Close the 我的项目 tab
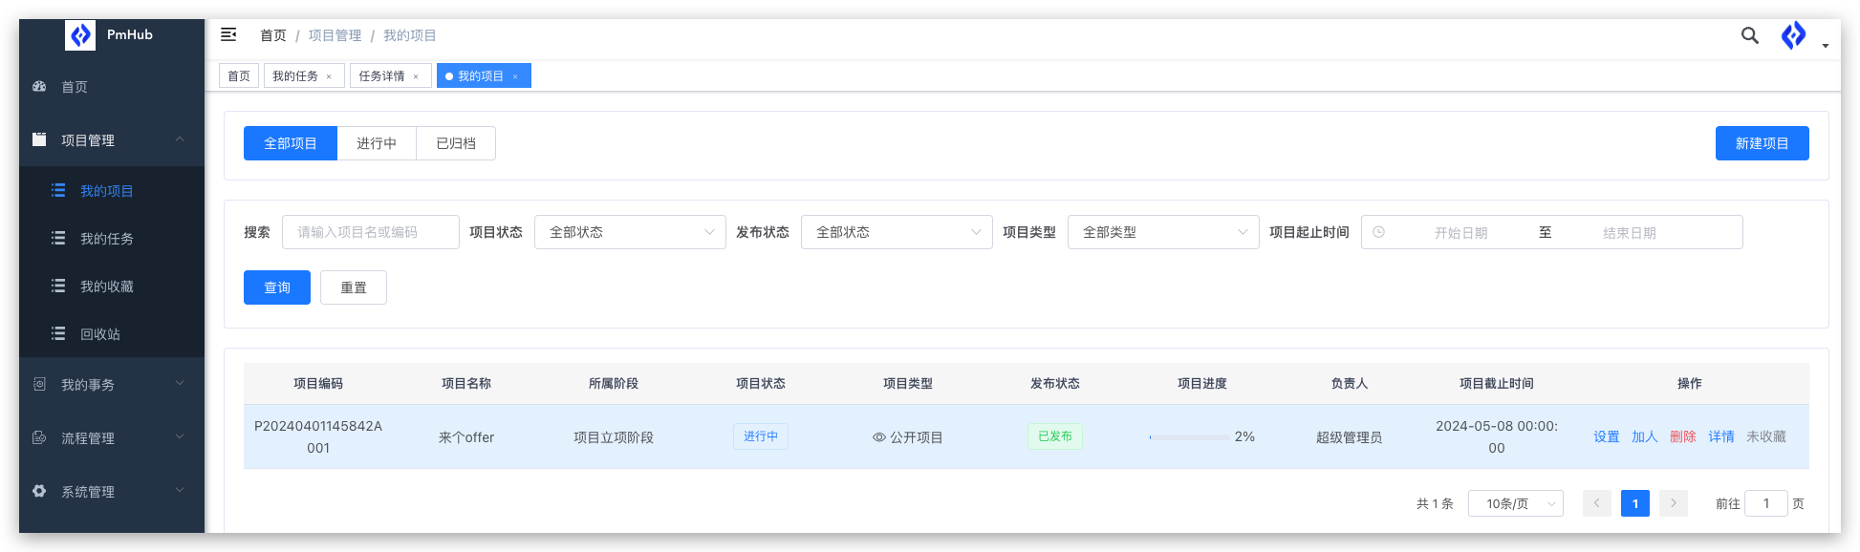 pyautogui.click(x=515, y=76)
